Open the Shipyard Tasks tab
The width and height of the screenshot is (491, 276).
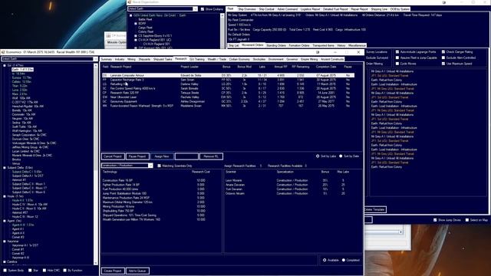coord(163,59)
